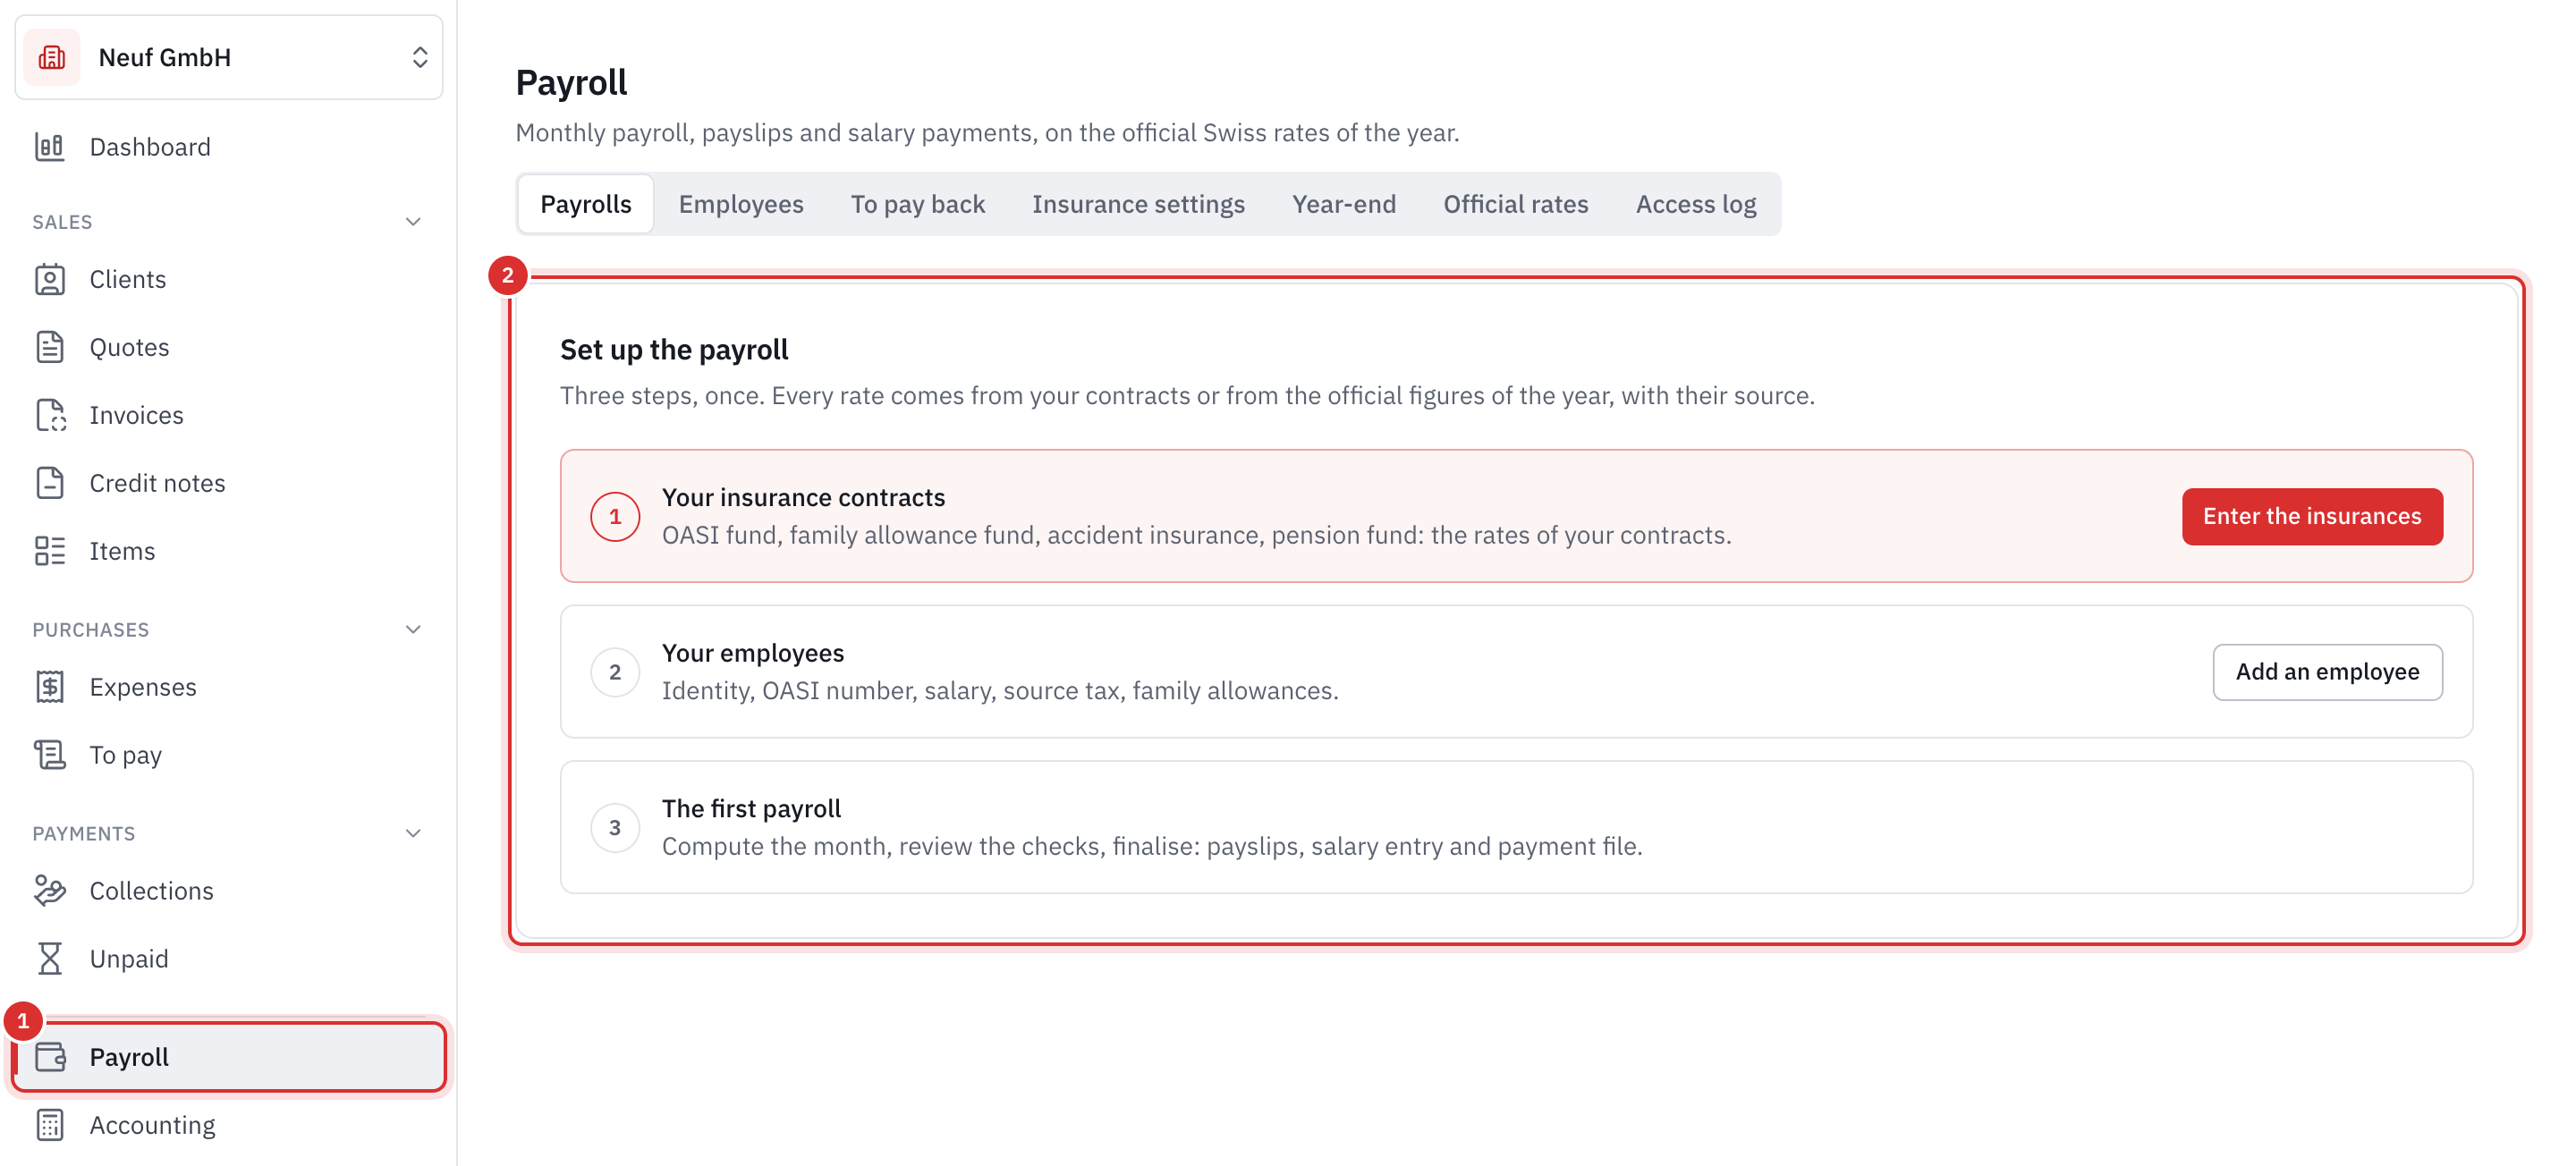Image resolution: width=2576 pixels, height=1166 pixels.
Task: Click the step 1 circle for insurance contracts
Action: pos(615,517)
